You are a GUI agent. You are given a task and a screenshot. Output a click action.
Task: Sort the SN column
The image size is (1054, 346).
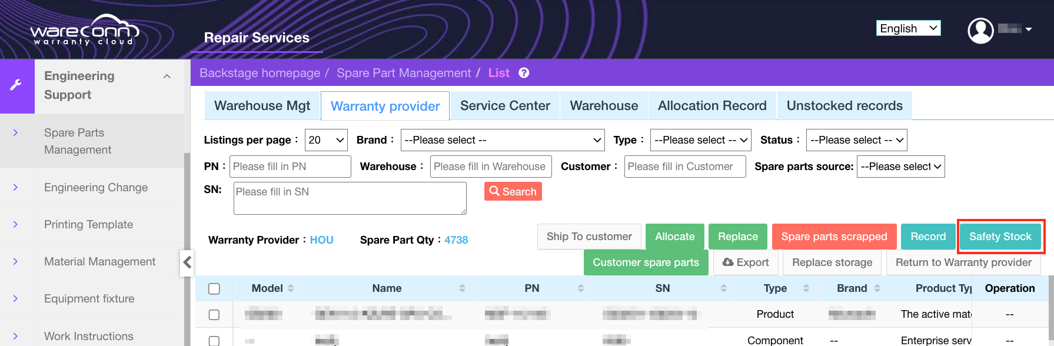723,288
